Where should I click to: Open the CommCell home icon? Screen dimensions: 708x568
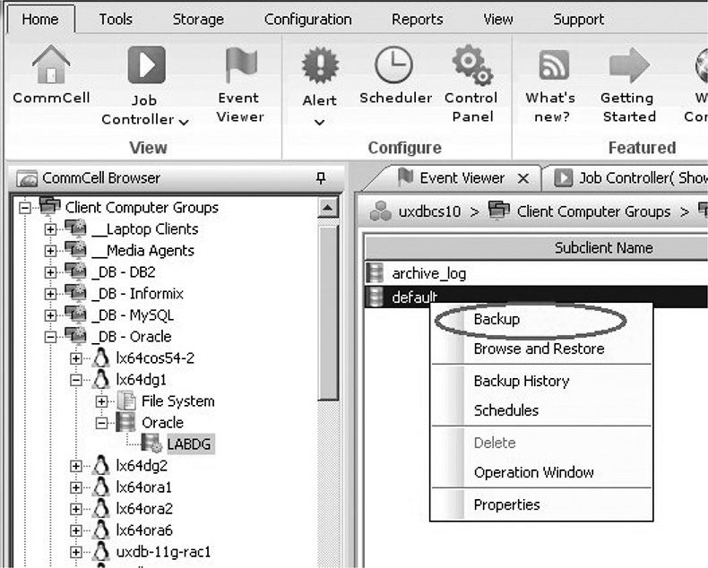51,65
